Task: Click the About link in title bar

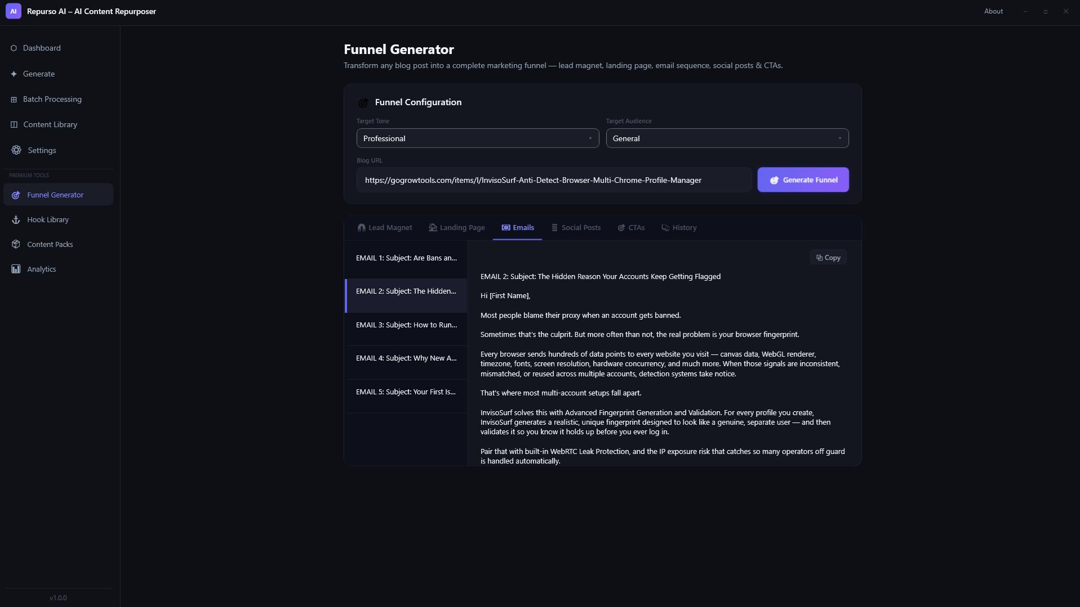Action: tap(993, 11)
